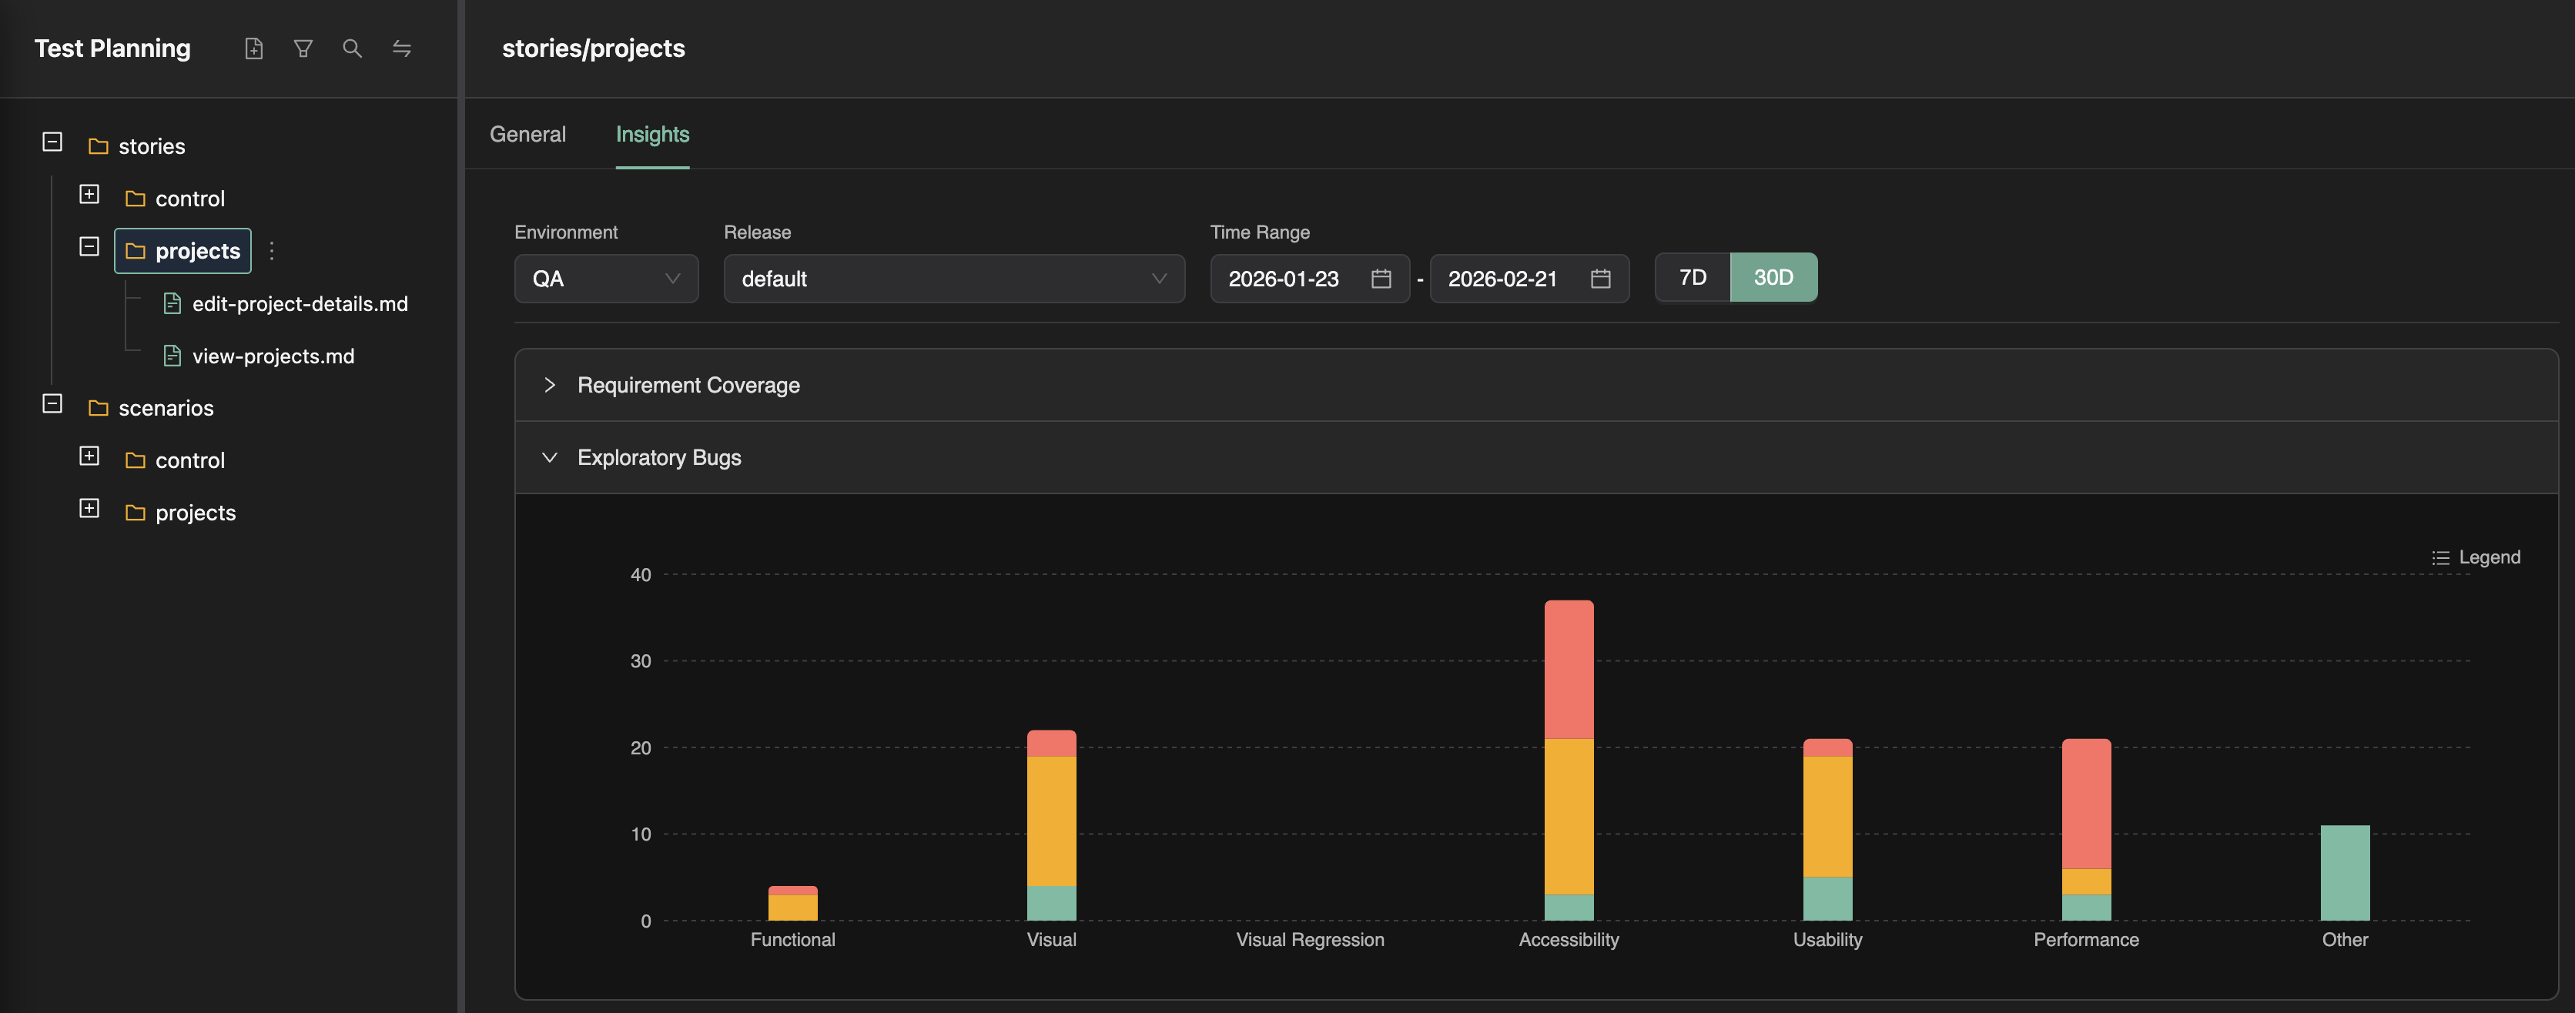Open view-projects.md from the tree

click(x=273, y=356)
